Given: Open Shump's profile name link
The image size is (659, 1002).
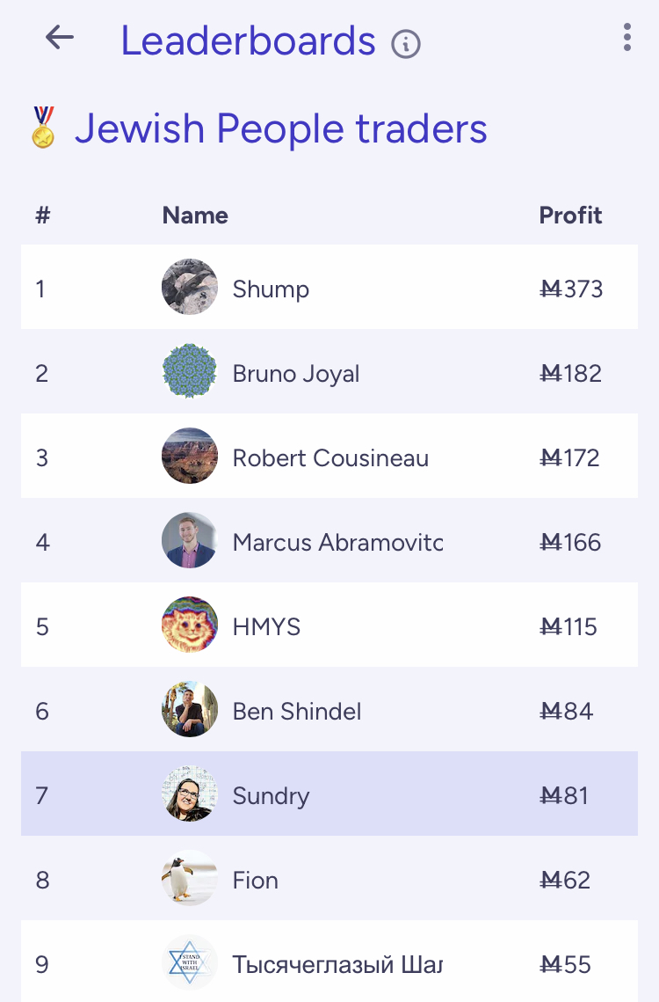Looking at the screenshot, I should tap(271, 289).
